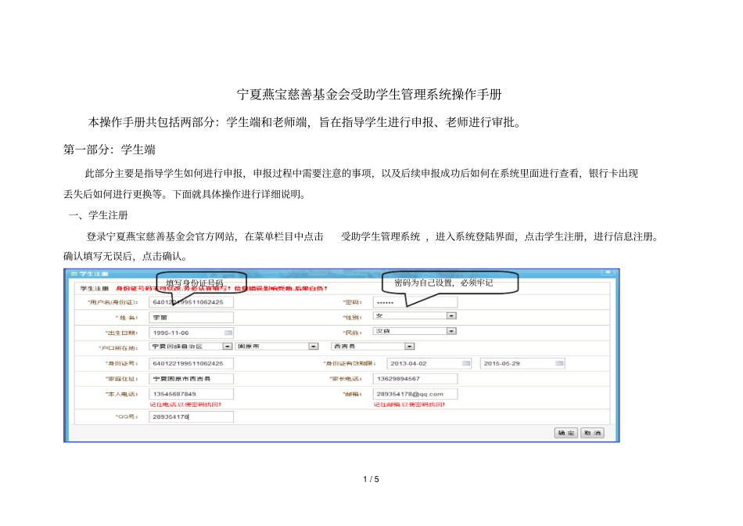Viewport: 743px width, 526px height.
Task: Click the 本人电话 field with 13545687849
Action: [191, 394]
